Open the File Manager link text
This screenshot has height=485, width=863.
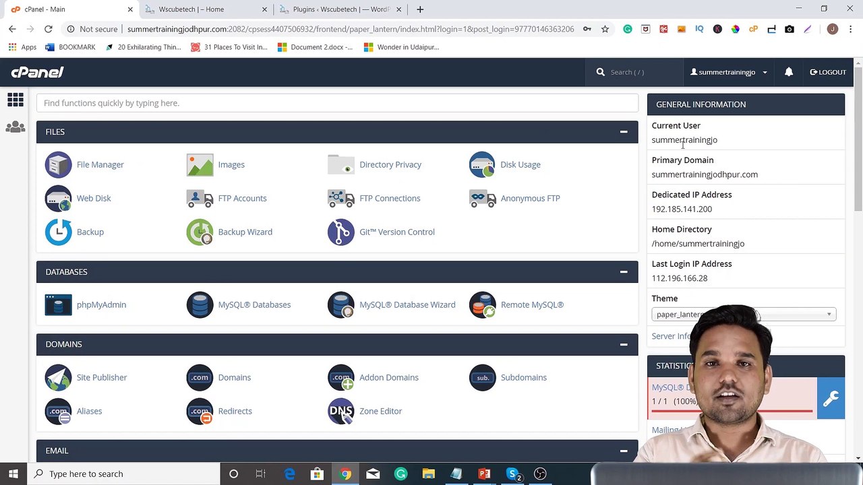click(x=100, y=164)
